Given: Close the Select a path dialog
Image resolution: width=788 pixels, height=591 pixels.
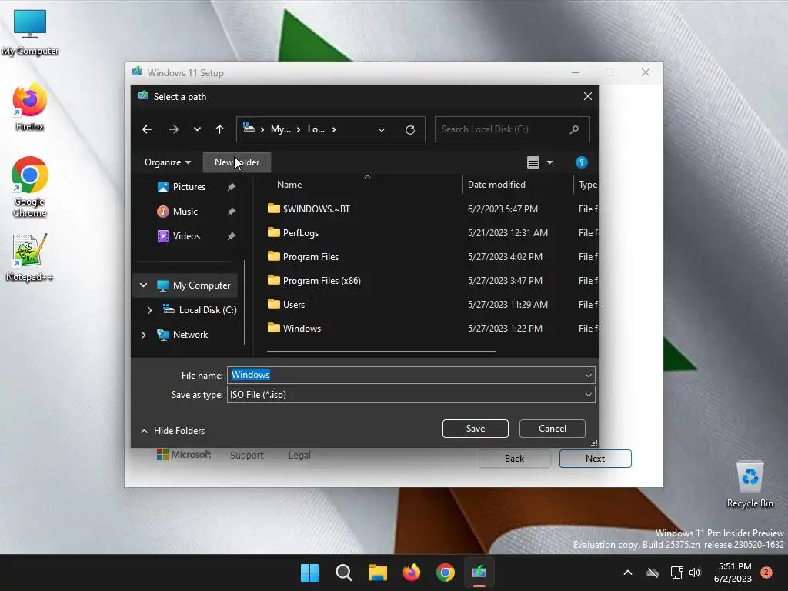Looking at the screenshot, I should pyautogui.click(x=587, y=96).
